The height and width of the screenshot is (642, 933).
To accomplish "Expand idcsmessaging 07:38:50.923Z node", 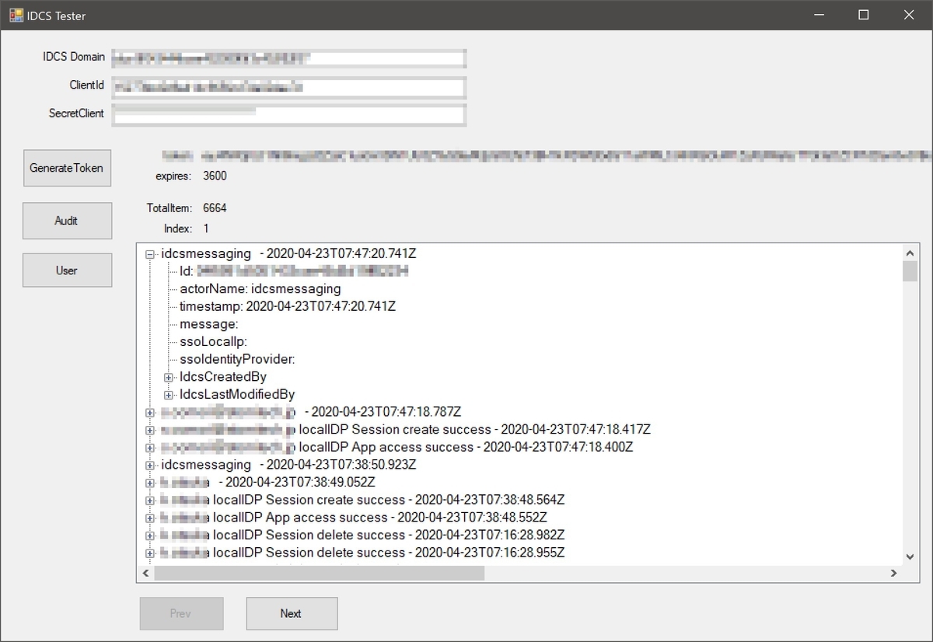I will (x=150, y=465).
